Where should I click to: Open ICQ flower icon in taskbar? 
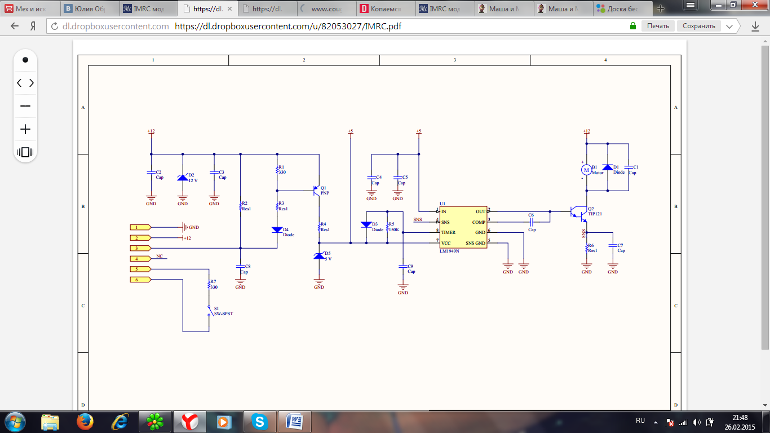[x=155, y=421]
